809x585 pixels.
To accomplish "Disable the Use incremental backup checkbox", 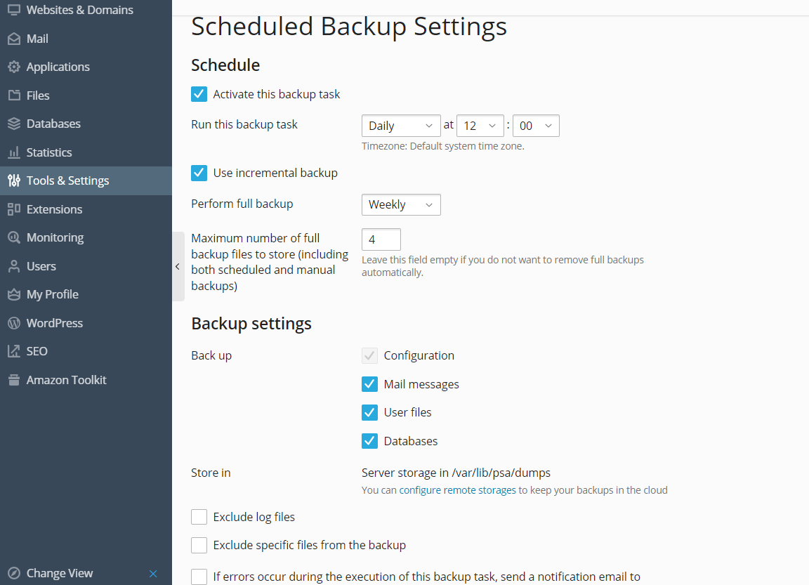I will (x=199, y=172).
